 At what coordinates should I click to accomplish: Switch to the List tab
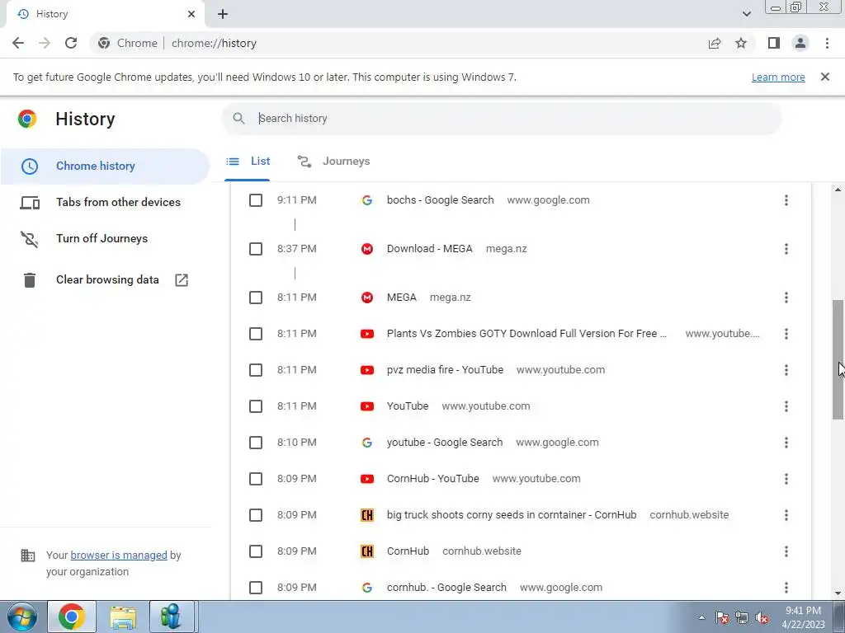[248, 162]
